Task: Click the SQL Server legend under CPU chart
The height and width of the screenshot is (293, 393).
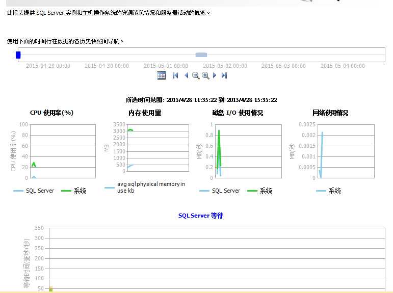Action: click(34, 191)
